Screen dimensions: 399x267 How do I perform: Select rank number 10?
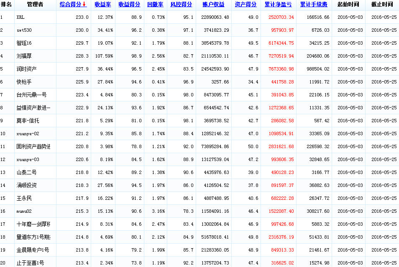(3, 134)
